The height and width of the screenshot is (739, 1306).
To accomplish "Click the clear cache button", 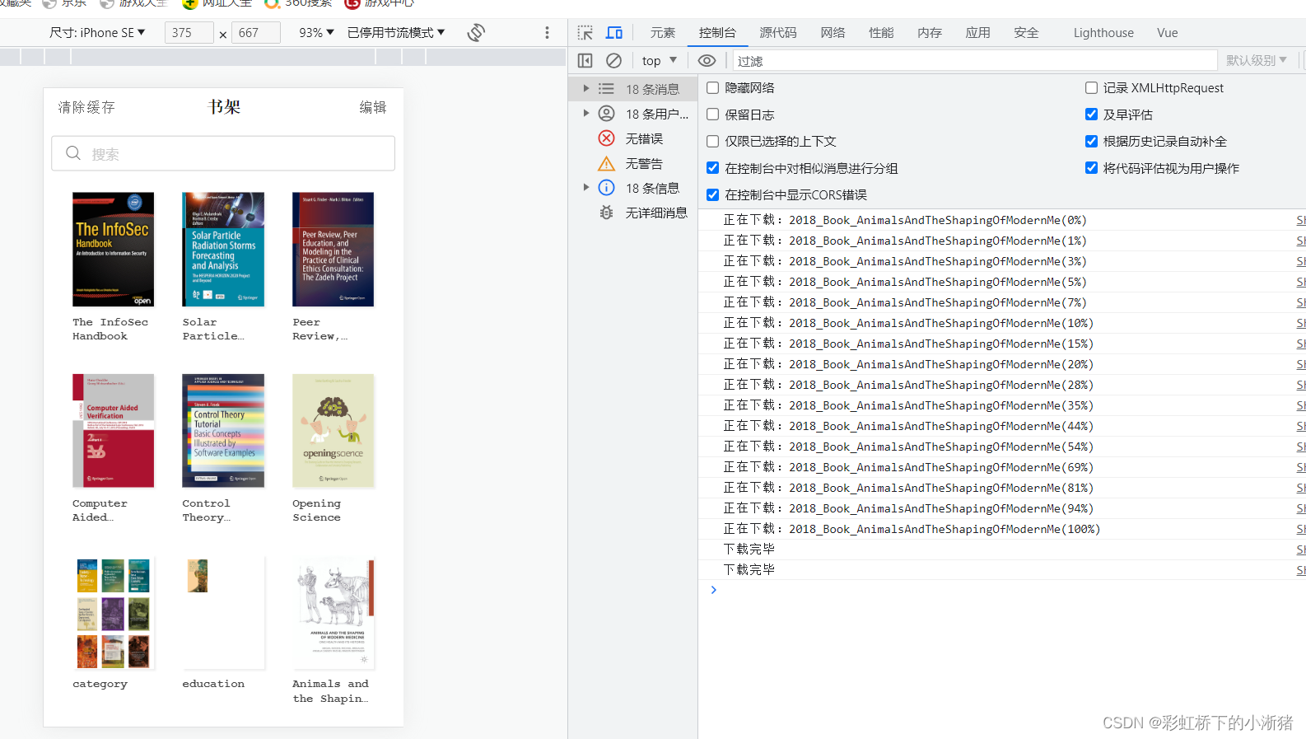I will 86,107.
